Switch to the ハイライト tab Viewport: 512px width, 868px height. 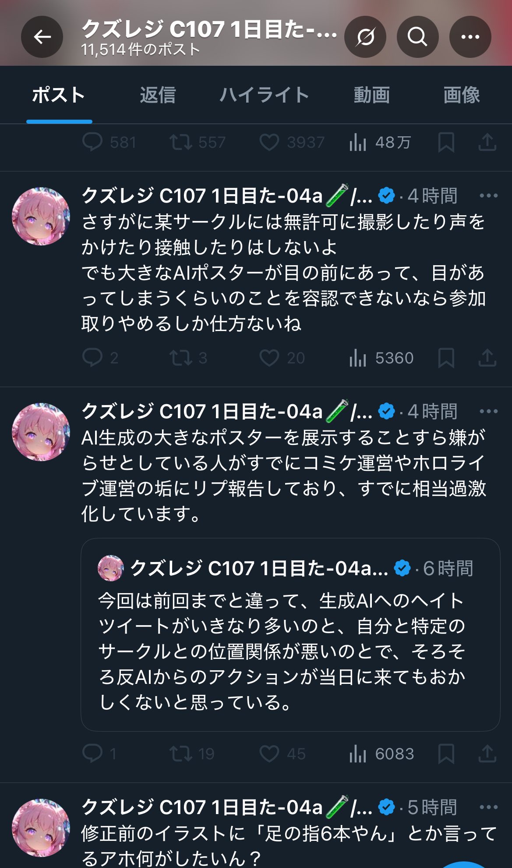pyautogui.click(x=264, y=95)
